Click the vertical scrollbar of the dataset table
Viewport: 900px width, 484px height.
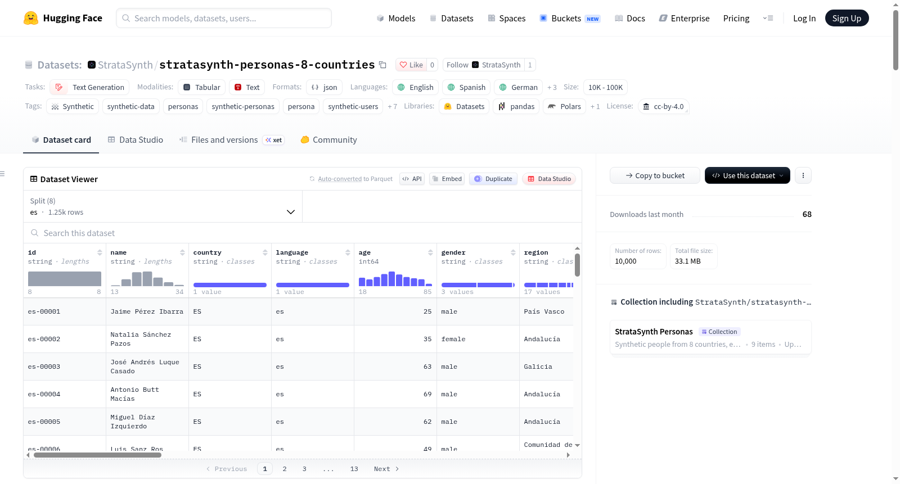pyautogui.click(x=577, y=265)
